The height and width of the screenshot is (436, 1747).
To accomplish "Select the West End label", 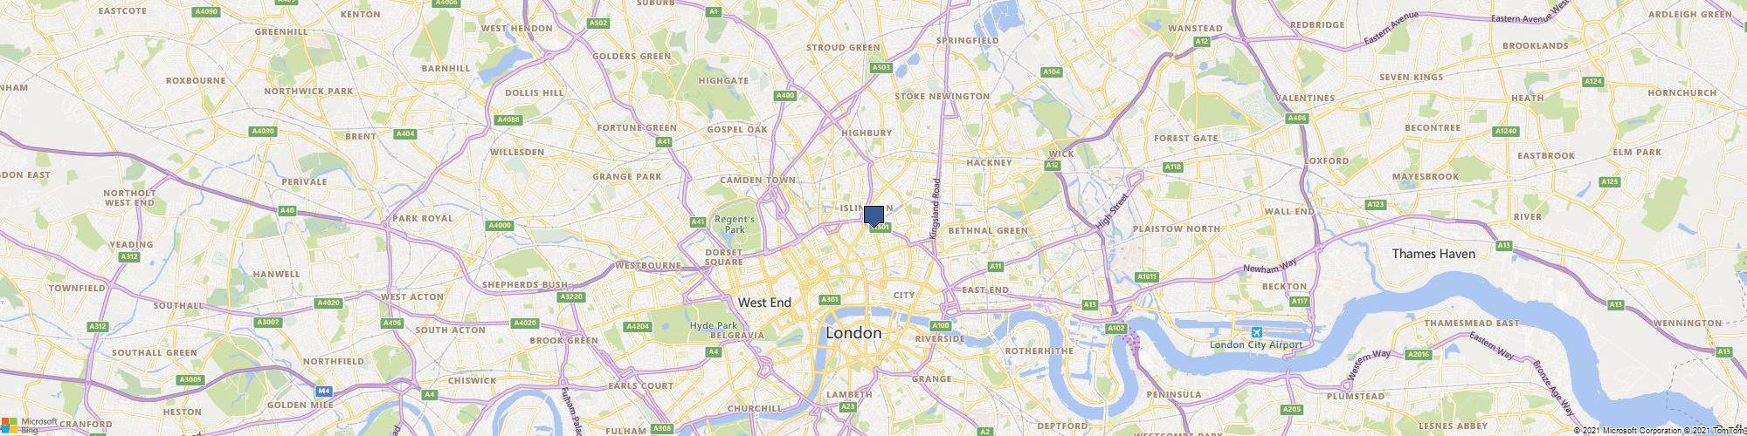I will pos(764,303).
